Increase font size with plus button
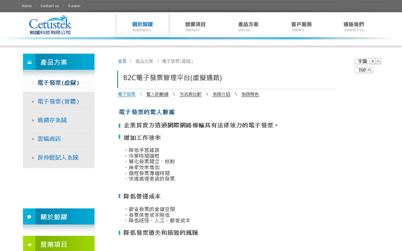 (373, 61)
